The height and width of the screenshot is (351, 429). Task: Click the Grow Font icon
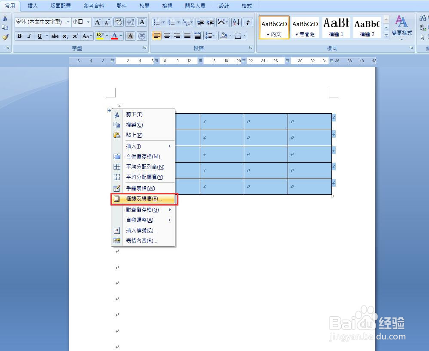click(98, 22)
